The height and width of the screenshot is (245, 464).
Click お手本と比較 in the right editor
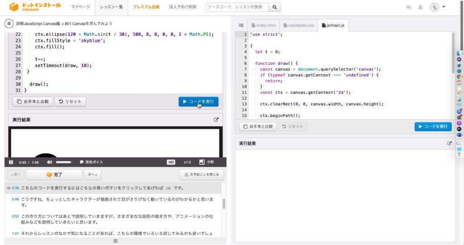point(258,126)
